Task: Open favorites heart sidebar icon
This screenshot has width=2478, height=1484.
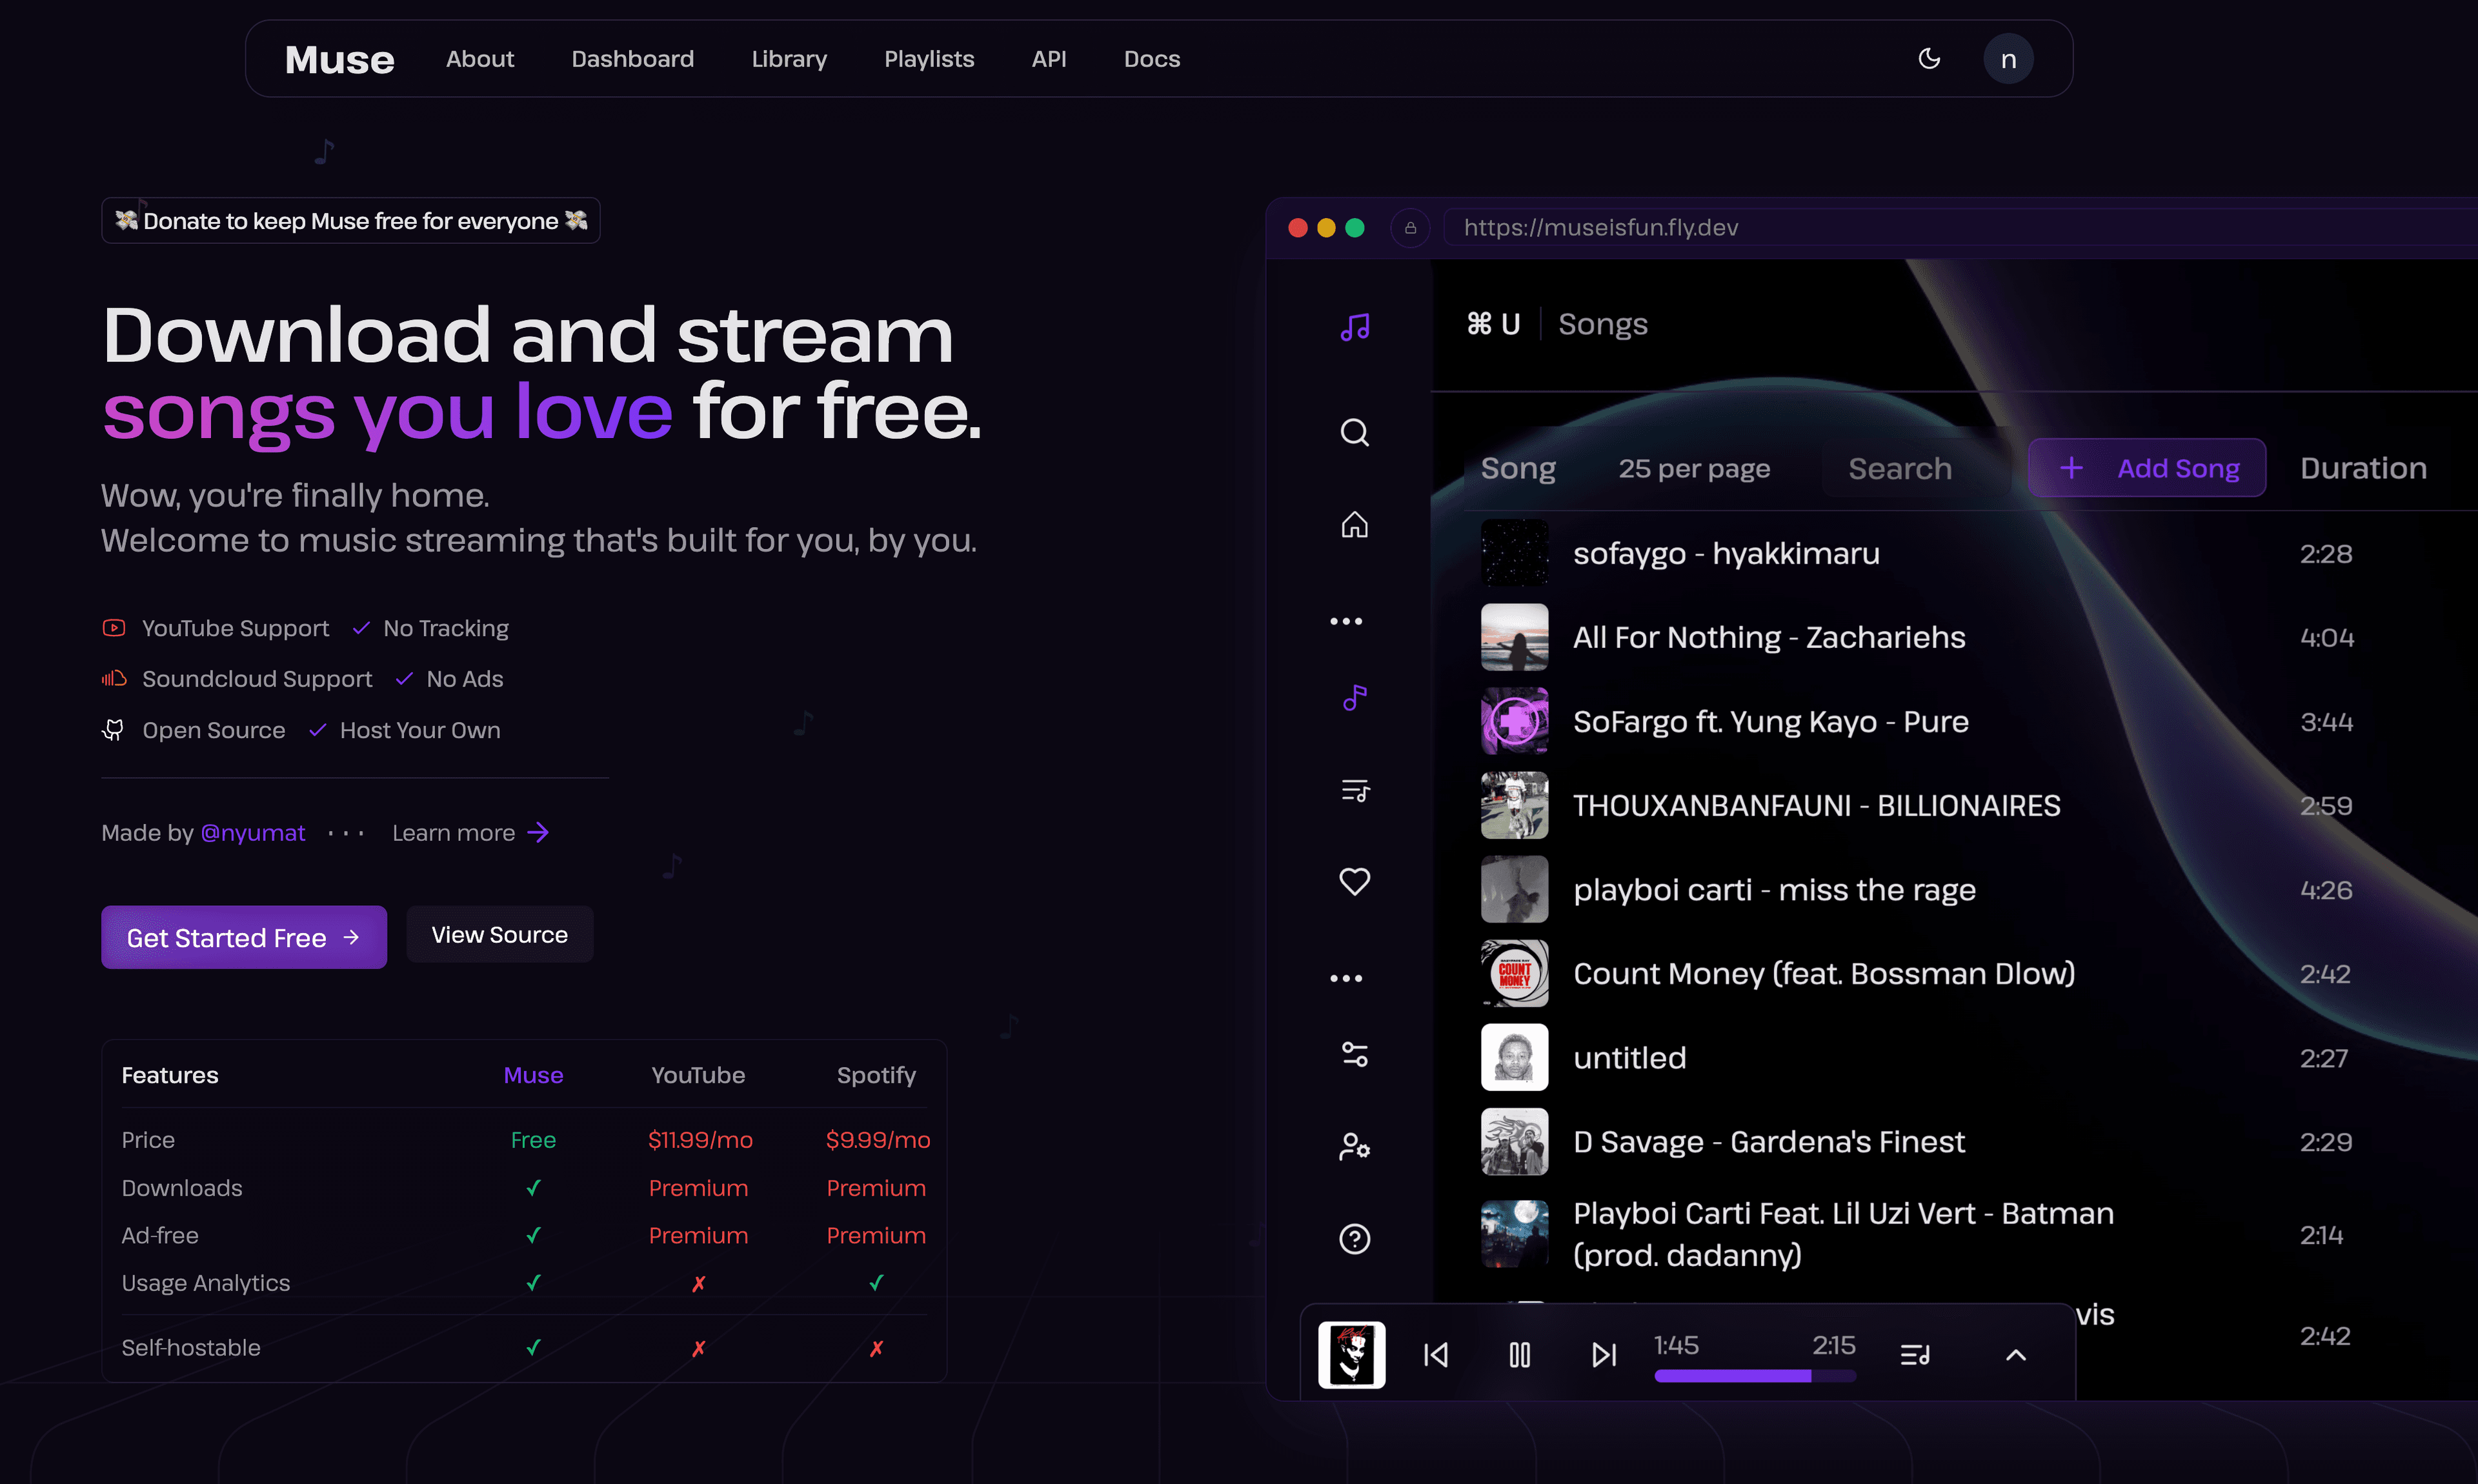Action: [x=1354, y=881]
